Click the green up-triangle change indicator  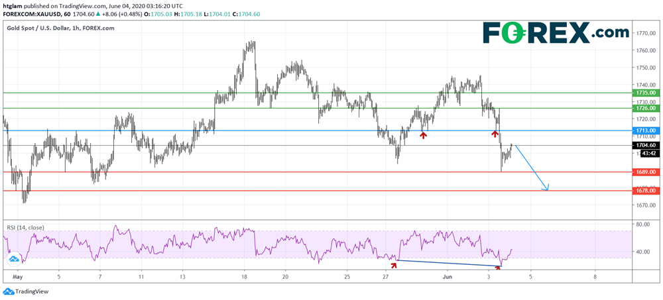(x=98, y=14)
